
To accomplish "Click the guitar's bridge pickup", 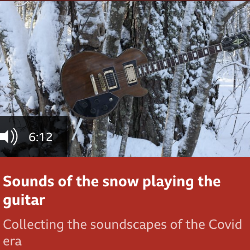I will 111,79.
